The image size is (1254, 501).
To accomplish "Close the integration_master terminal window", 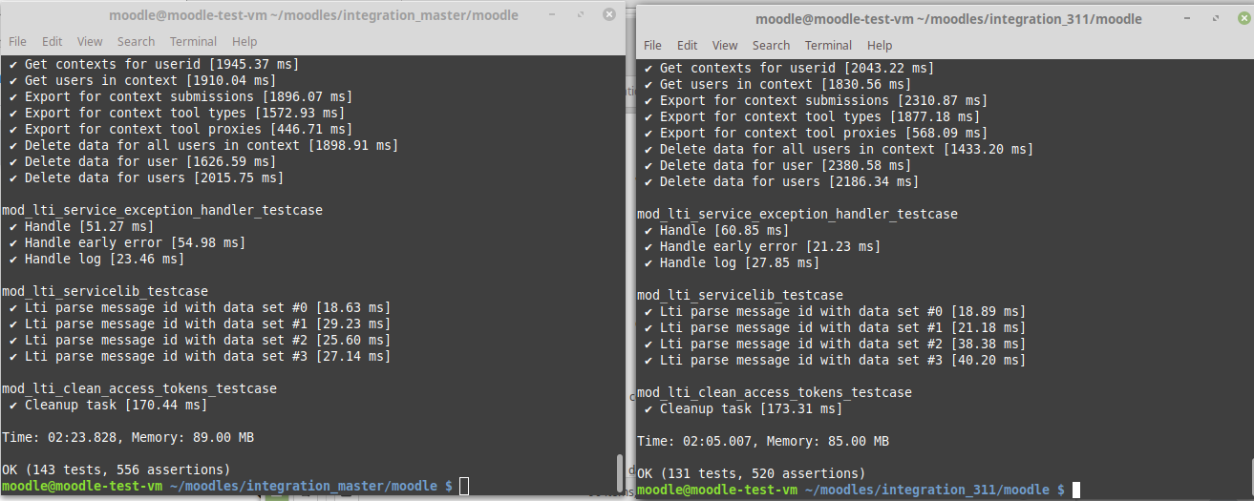I will [x=608, y=15].
